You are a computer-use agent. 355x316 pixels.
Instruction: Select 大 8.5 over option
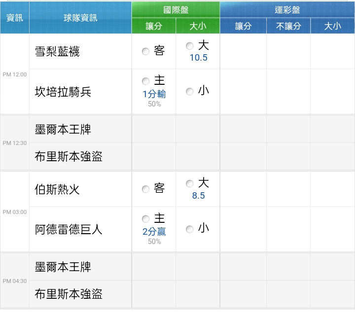pyautogui.click(x=189, y=183)
